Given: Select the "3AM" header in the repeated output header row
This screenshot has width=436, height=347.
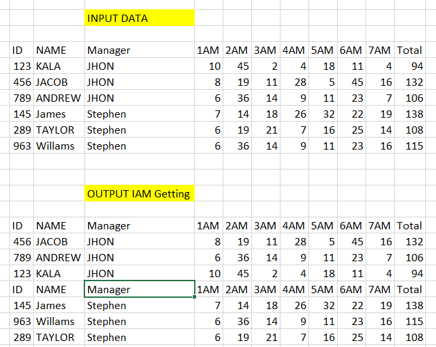Looking at the screenshot, I should click(266, 289).
